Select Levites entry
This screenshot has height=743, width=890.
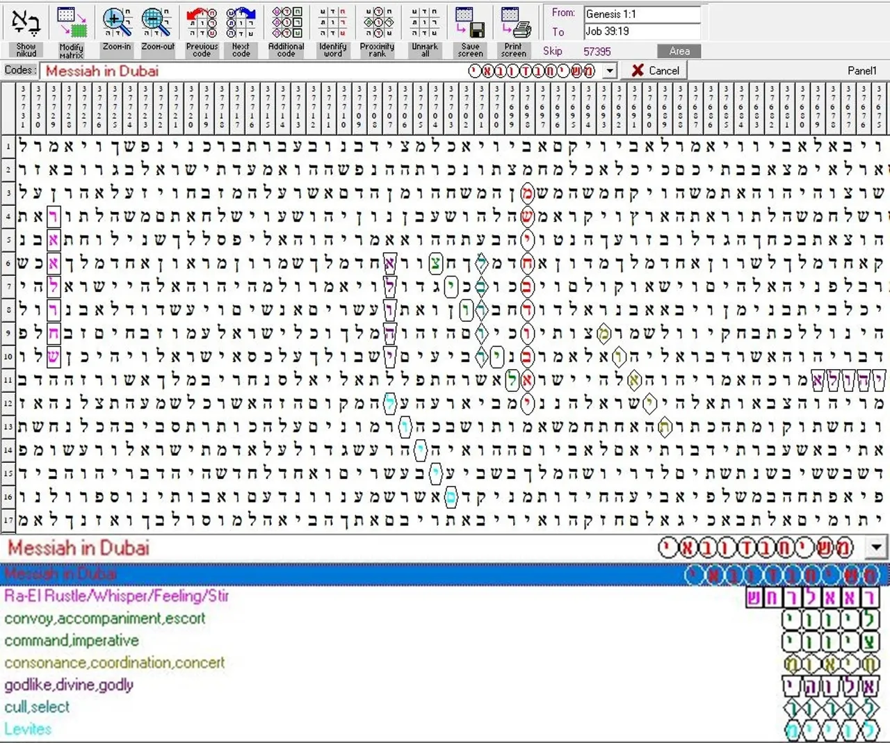[445, 729]
